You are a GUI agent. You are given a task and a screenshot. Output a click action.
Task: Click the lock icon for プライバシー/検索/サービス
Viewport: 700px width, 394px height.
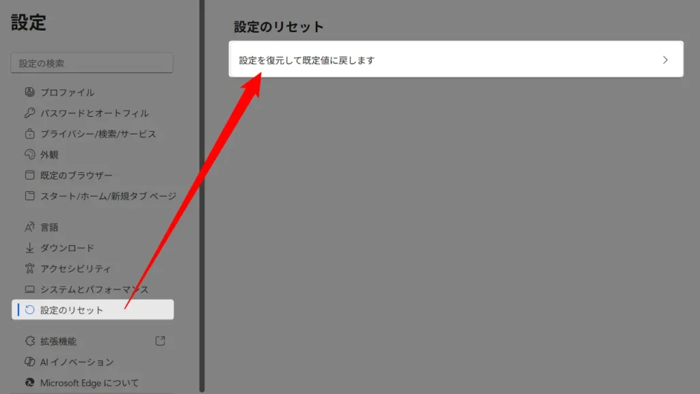29,134
